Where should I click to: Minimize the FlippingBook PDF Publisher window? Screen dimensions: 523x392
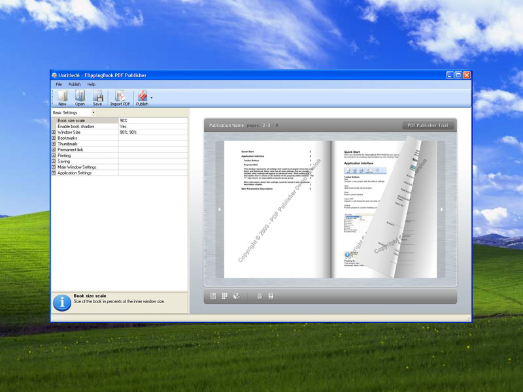coord(450,75)
